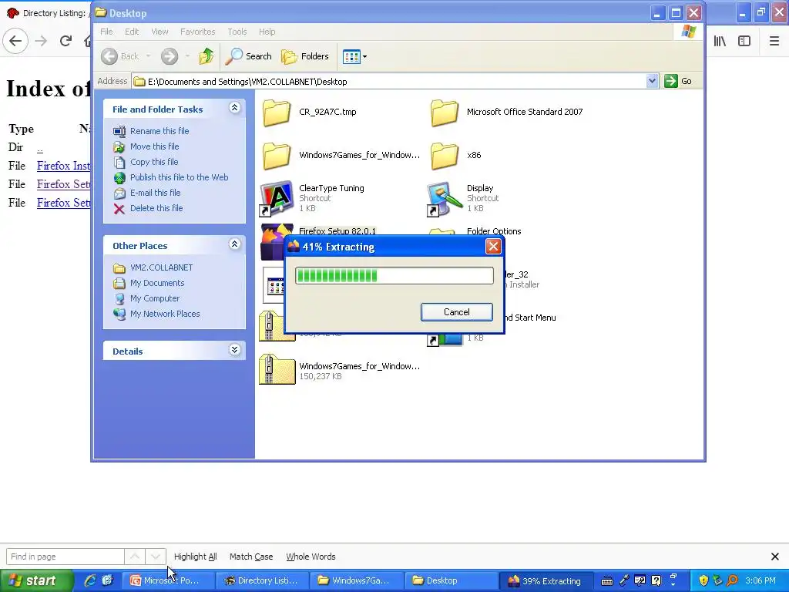
Task: Open the Windows start menu
Action: point(35,580)
